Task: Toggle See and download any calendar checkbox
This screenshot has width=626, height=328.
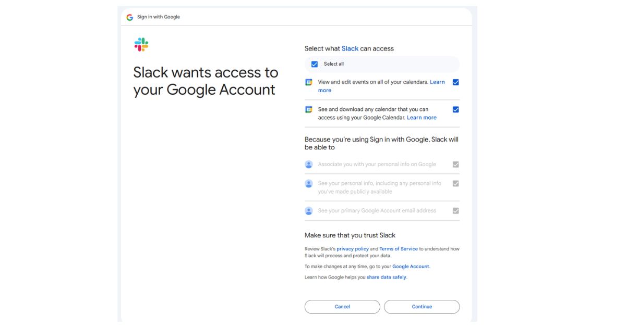Action: (456, 109)
